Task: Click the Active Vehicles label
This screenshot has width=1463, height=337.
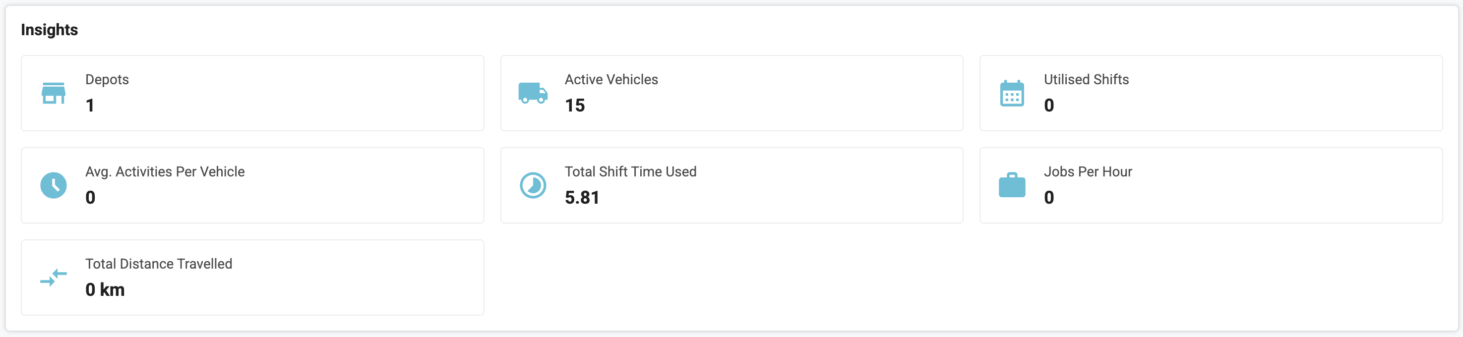Action: (x=611, y=79)
